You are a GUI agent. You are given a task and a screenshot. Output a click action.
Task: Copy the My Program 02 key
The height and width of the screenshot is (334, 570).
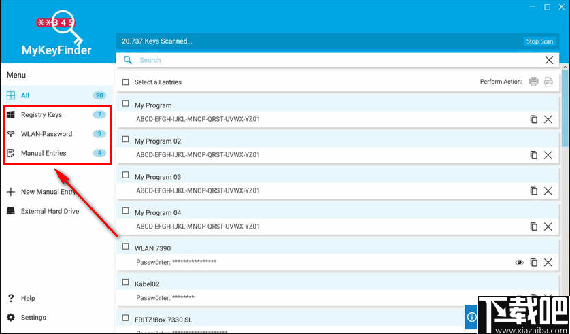(x=534, y=155)
